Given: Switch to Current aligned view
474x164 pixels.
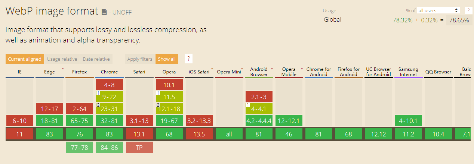Looking at the screenshot, I should 25,59.
